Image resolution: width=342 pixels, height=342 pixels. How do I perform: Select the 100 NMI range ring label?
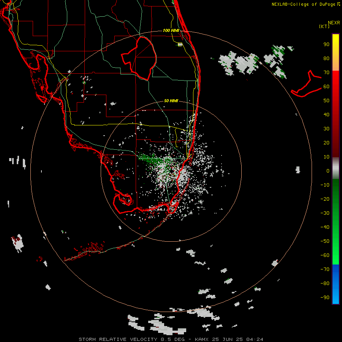[171, 30]
